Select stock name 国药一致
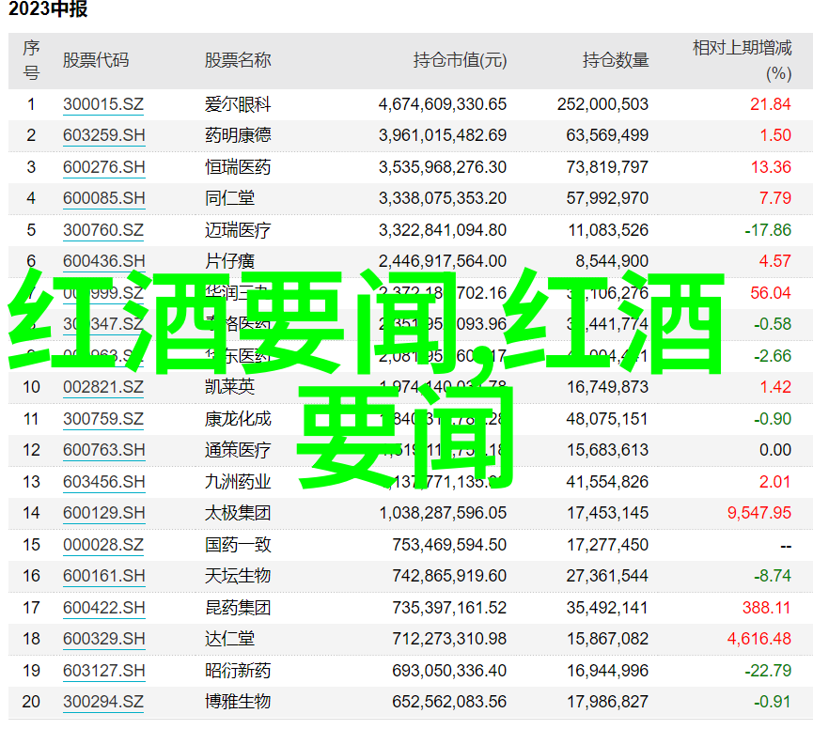This screenshot has width=813, height=729. [238, 545]
